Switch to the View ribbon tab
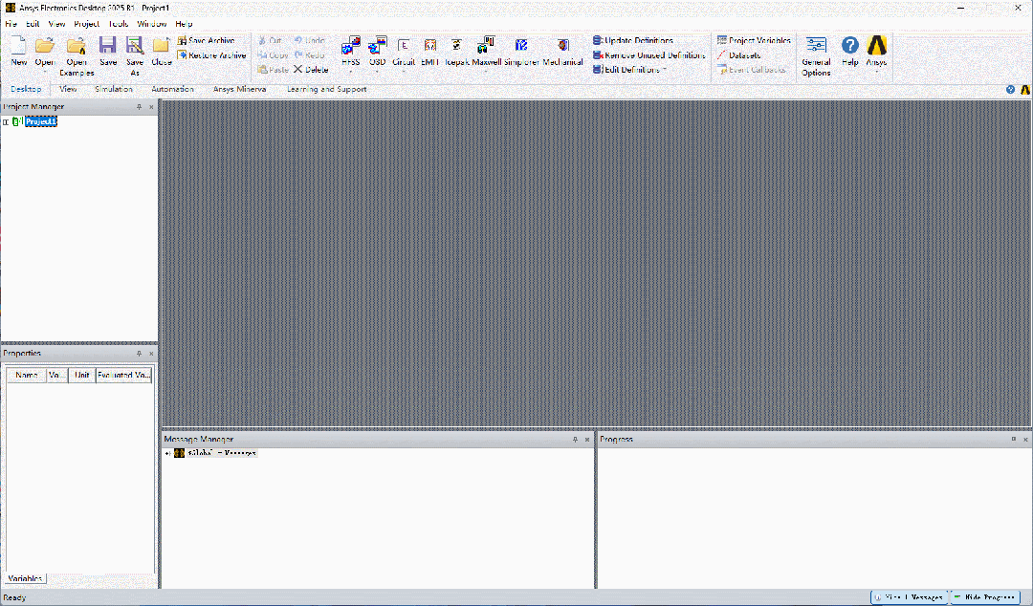This screenshot has height=606, width=1033. coord(68,89)
